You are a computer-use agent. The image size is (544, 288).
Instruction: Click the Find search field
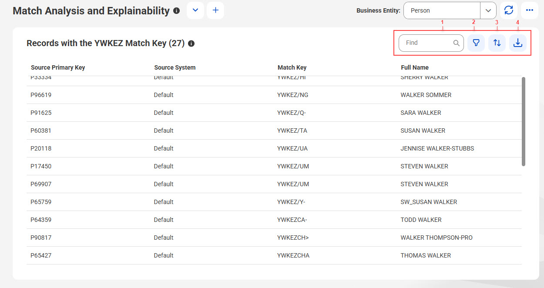(431, 43)
